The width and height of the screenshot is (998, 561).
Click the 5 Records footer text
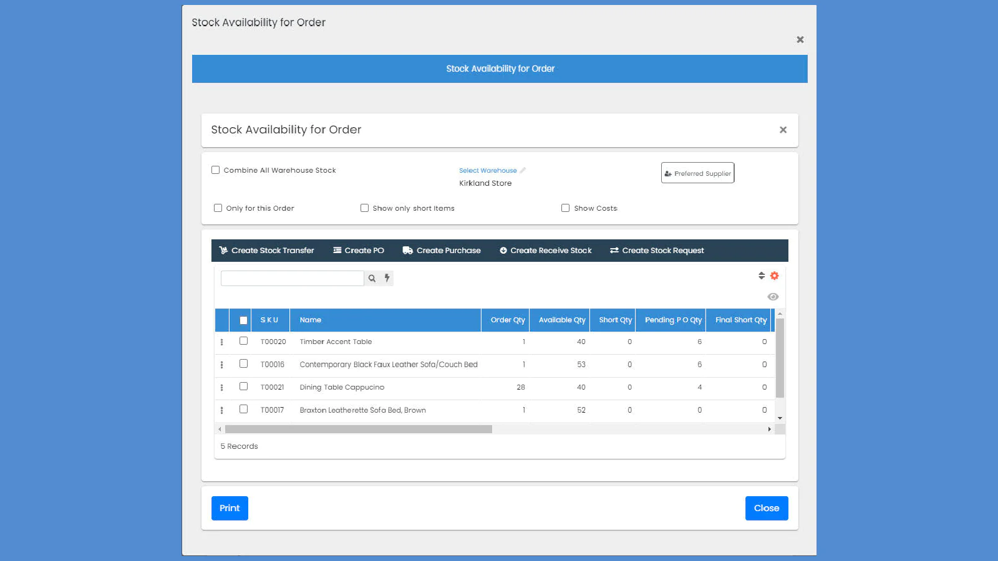point(239,446)
